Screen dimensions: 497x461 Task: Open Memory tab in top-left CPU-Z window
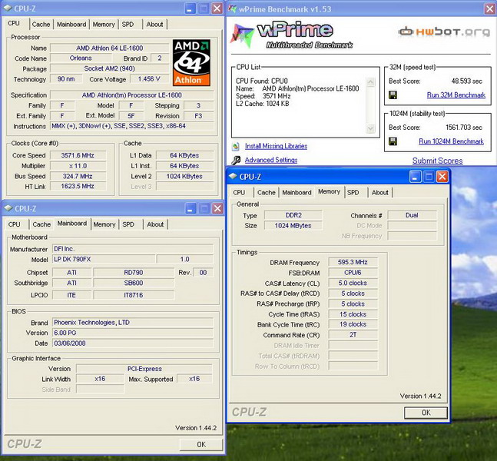[x=104, y=25]
